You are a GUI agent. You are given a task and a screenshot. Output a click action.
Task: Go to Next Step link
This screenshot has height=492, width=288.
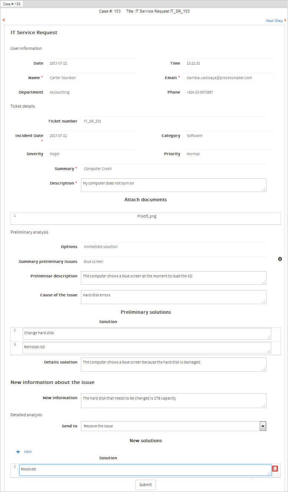(274, 21)
